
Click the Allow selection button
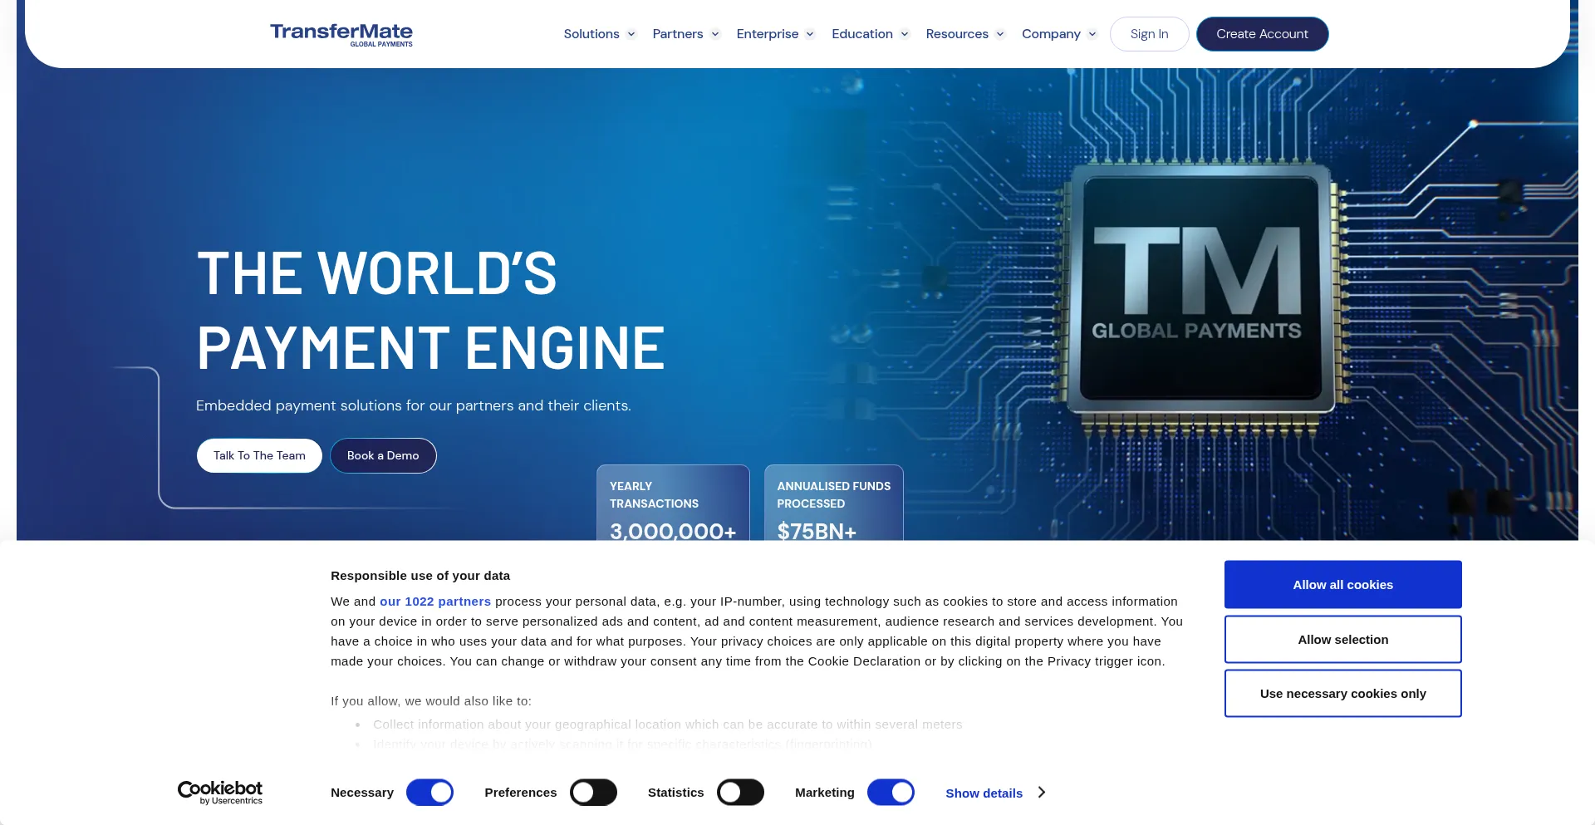1342,640
